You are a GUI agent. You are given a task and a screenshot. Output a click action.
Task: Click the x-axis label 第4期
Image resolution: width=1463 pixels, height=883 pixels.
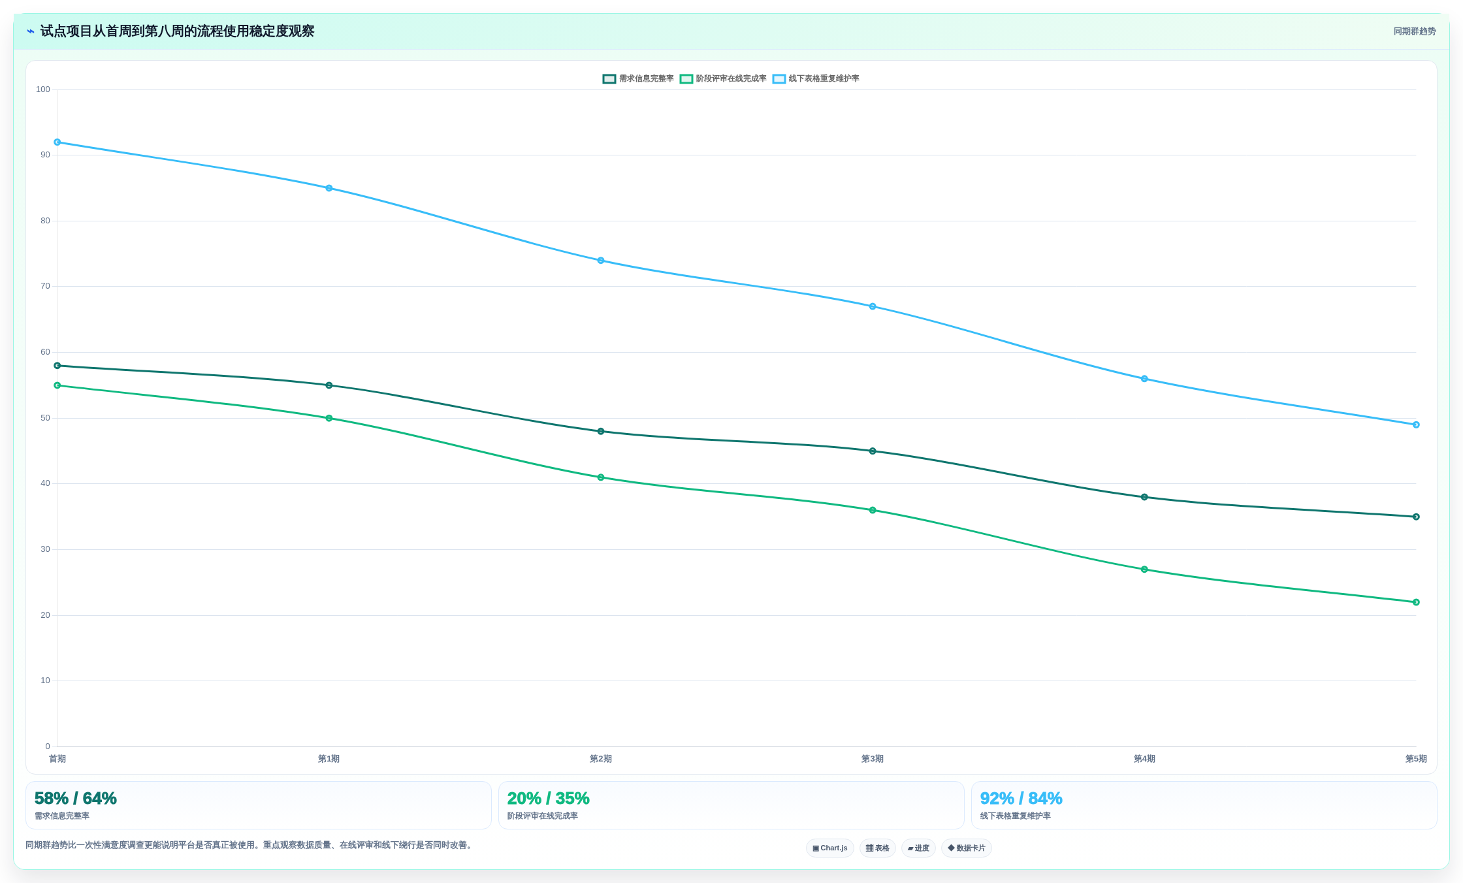(x=1144, y=759)
